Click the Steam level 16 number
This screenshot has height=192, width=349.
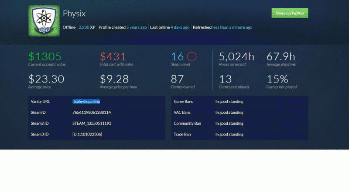[178, 56]
